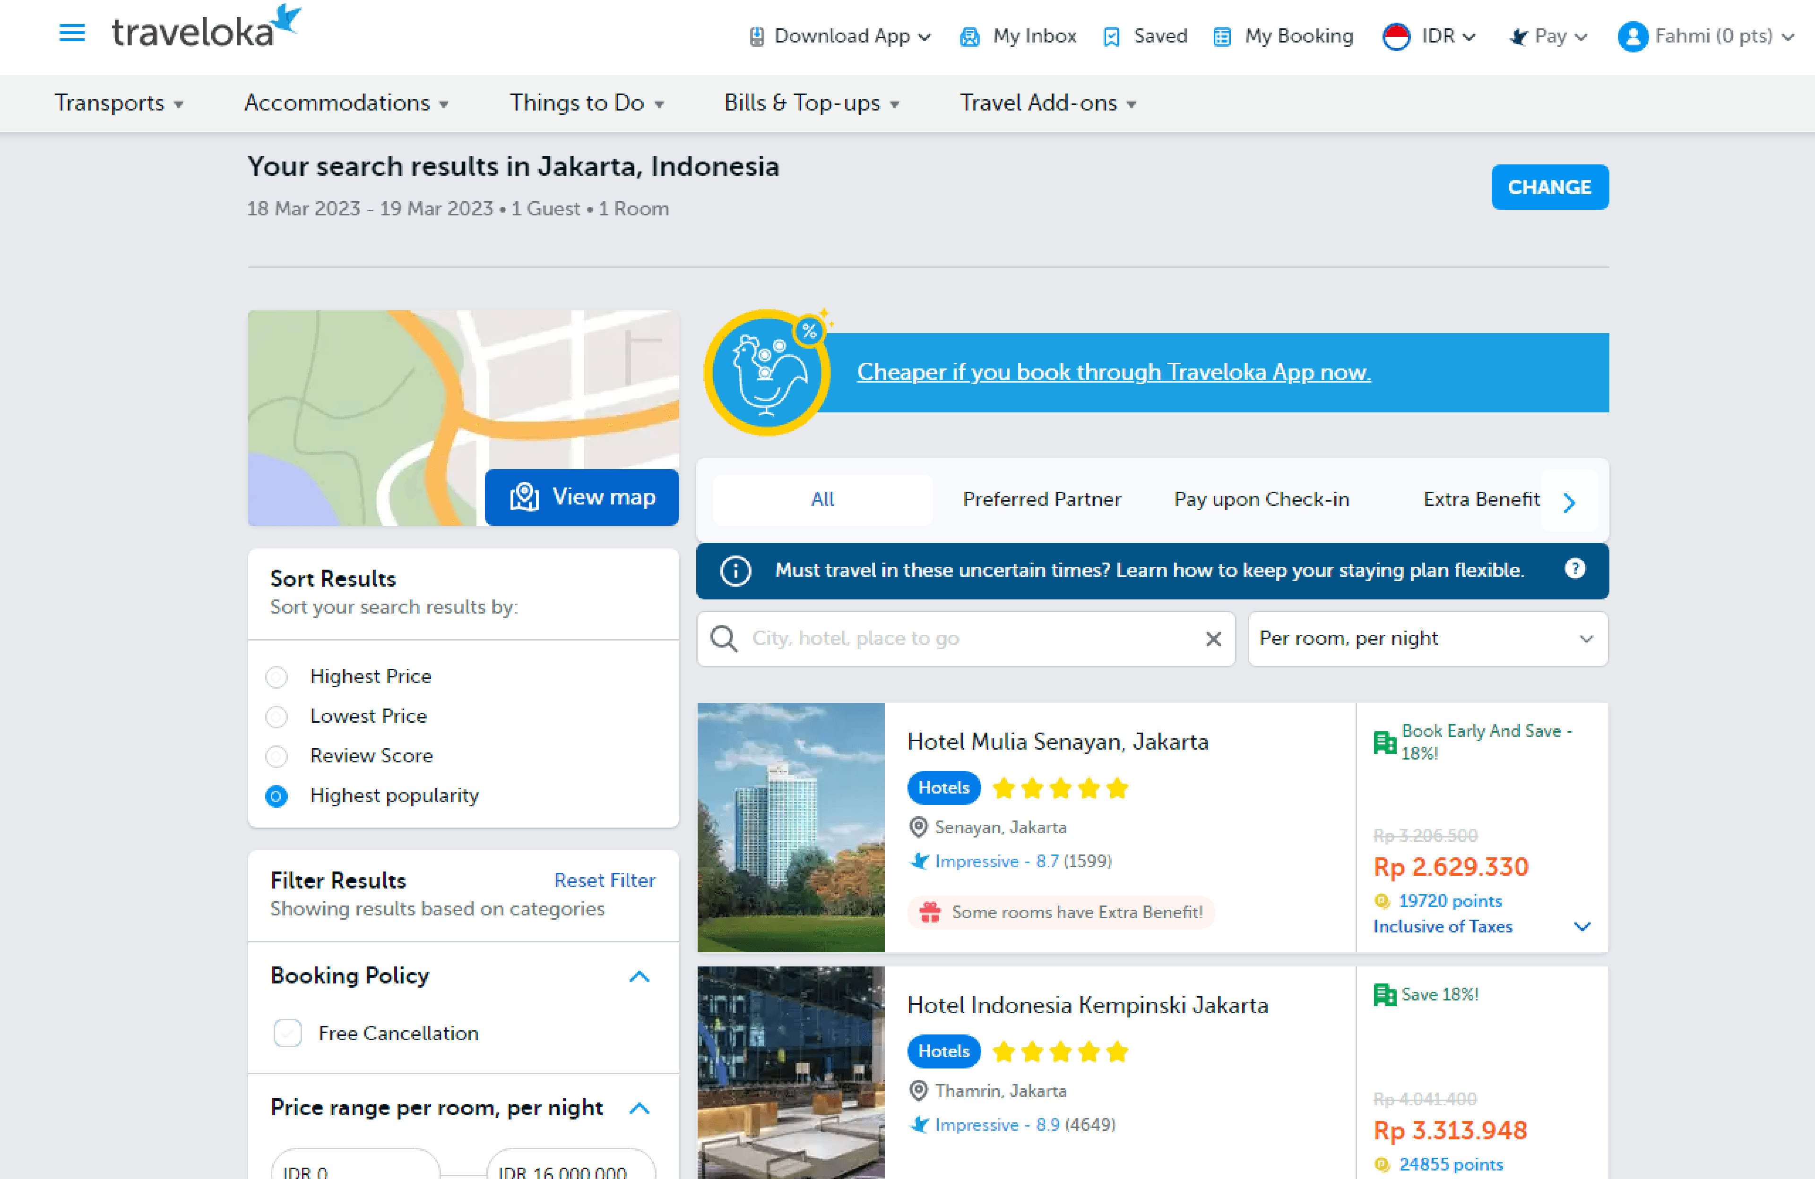This screenshot has height=1179, width=1815.
Task: Click the star rating of Hotel Mulia
Action: tap(1060, 788)
